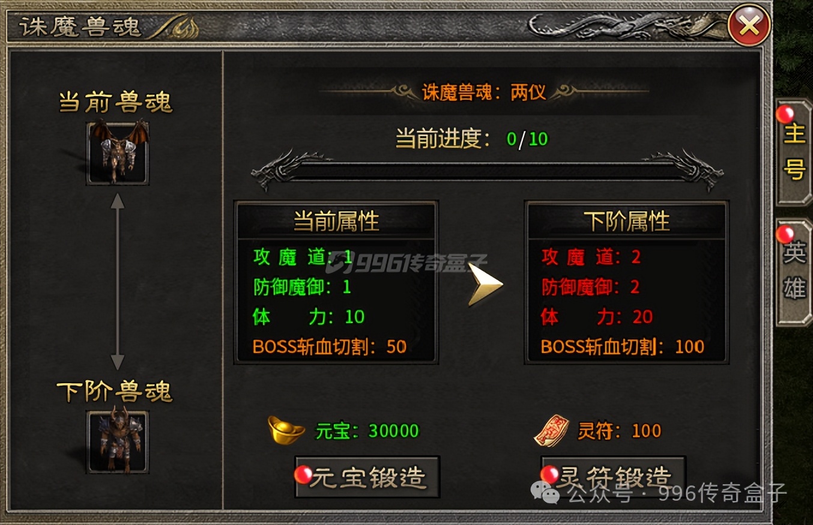Screen dimensions: 813x525
Task: Click the 当前属性 panel header
Action: point(336,221)
